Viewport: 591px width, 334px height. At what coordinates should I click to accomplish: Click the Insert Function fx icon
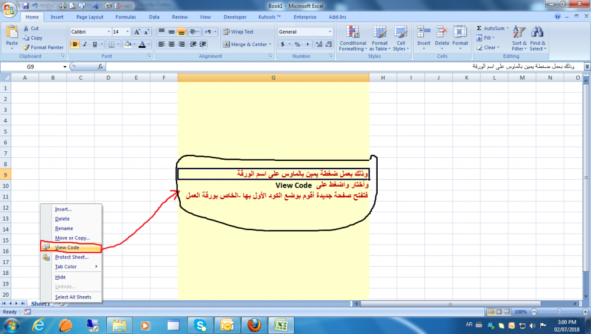100,67
